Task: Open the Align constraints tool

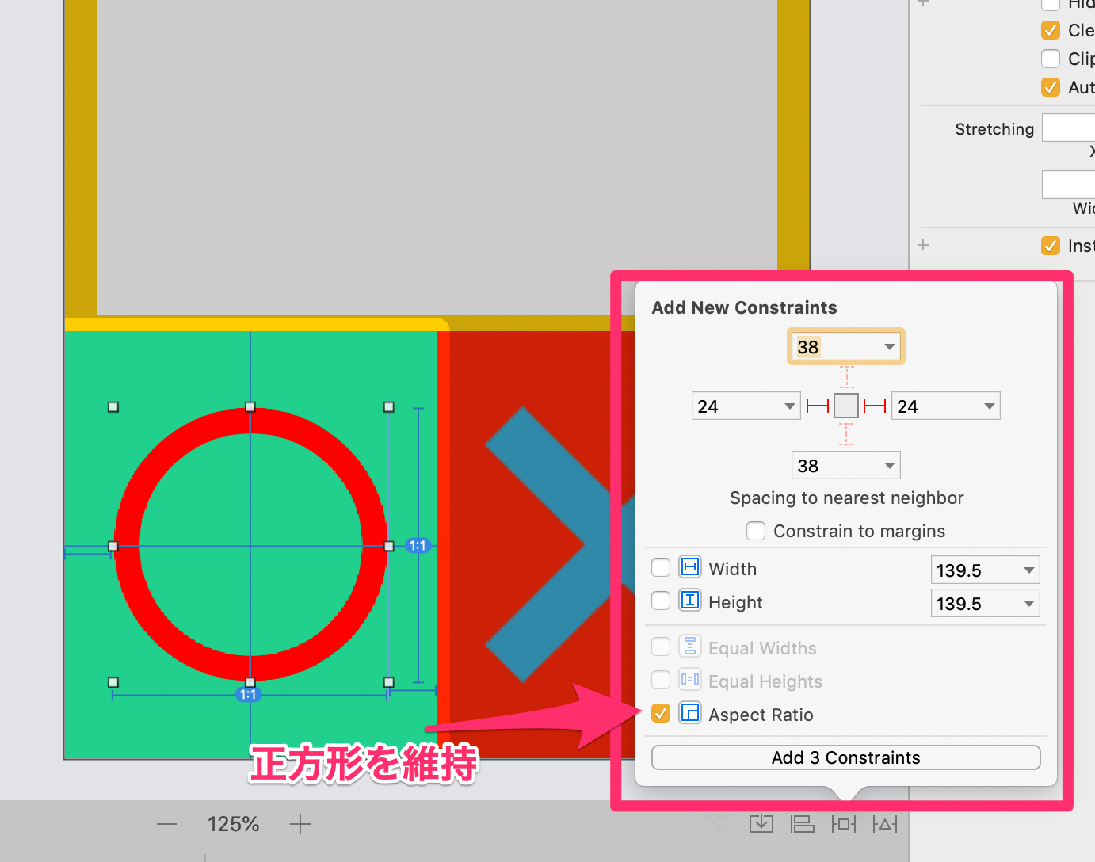Action: click(803, 824)
